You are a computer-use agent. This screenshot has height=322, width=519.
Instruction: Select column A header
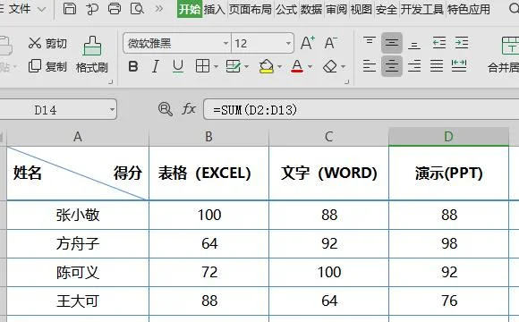pos(78,136)
